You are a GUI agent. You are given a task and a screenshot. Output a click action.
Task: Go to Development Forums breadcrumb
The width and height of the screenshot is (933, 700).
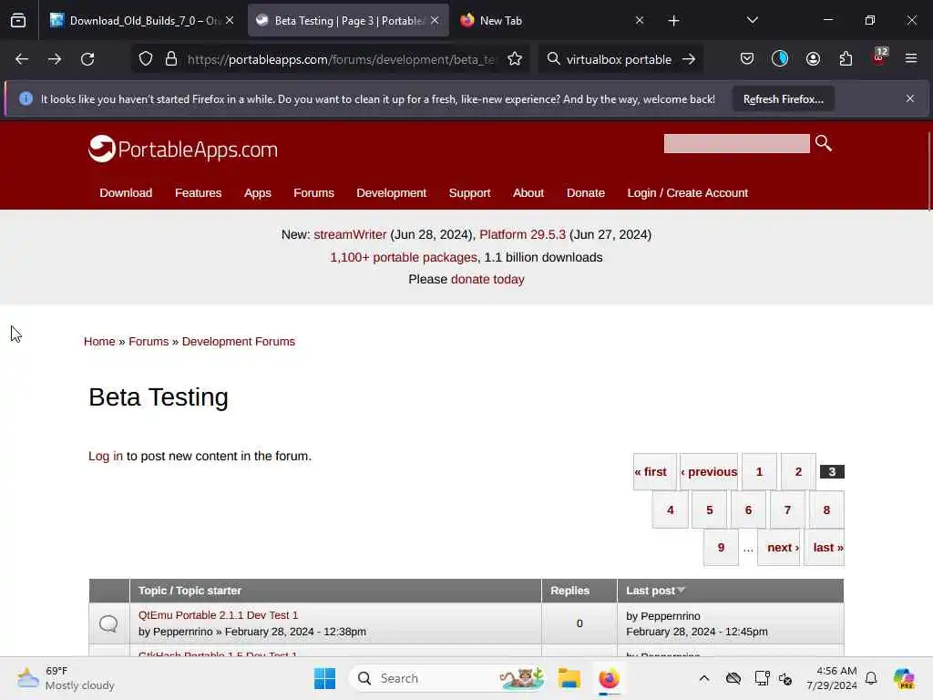tap(239, 342)
